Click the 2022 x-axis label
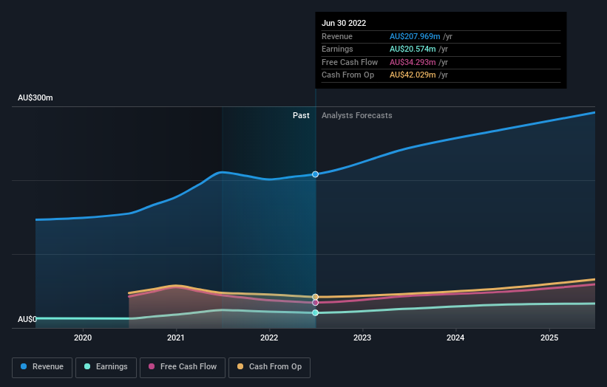607x387 pixels. [269, 338]
